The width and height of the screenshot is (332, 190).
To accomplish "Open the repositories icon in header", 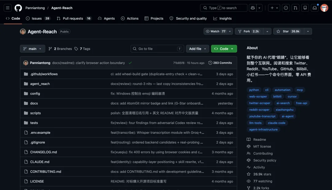I will tap(305, 8).
